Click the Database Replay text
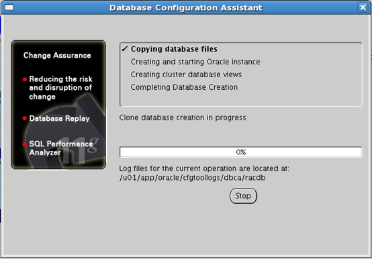372x259 pixels. pyautogui.click(x=59, y=118)
